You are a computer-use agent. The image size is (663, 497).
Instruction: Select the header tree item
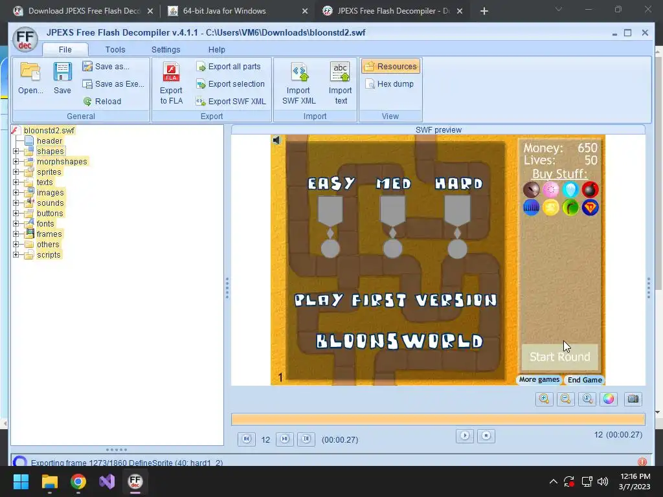pos(49,140)
